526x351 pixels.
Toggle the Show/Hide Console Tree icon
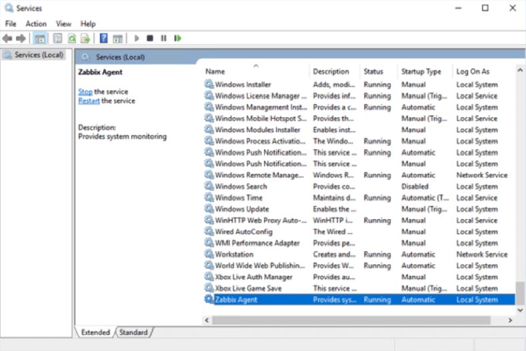pos(40,39)
